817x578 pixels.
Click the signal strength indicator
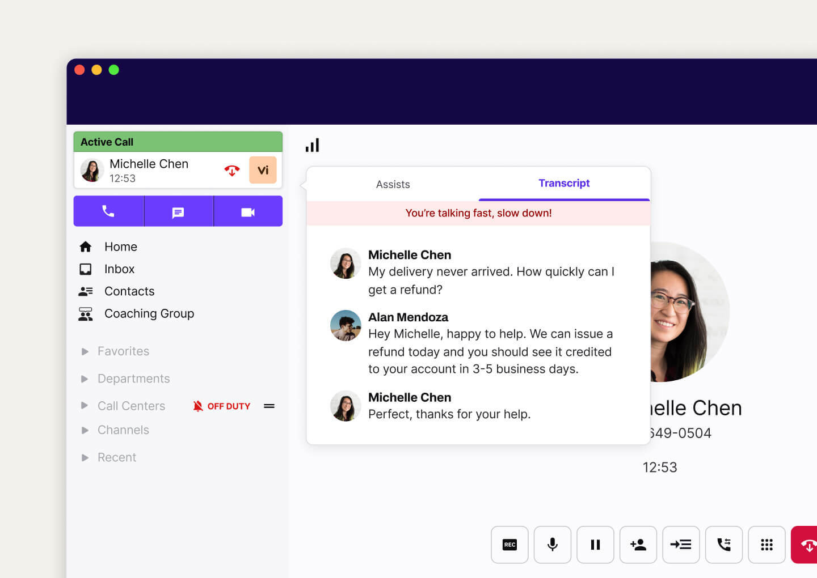[x=313, y=144]
